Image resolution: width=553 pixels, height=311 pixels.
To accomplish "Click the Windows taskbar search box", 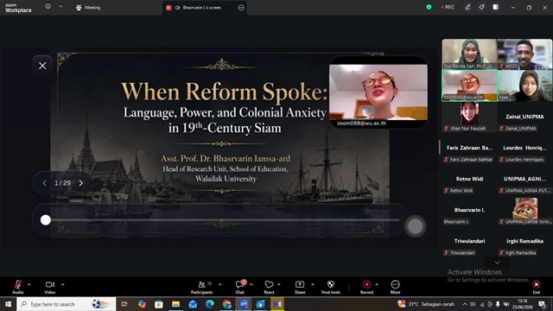I will [67, 304].
